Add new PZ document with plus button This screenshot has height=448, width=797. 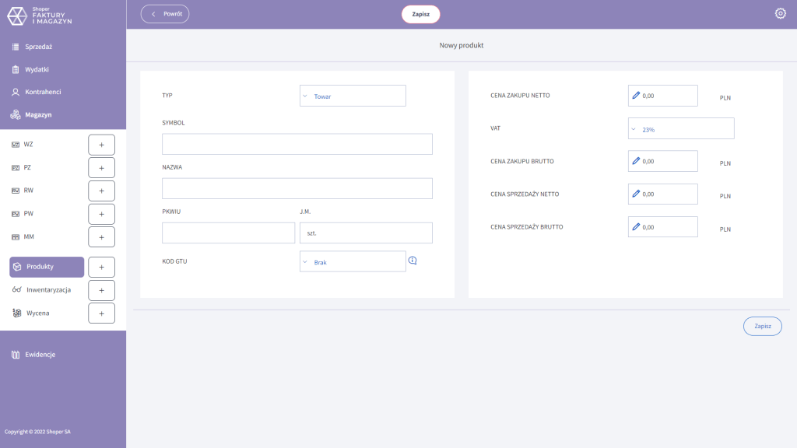click(101, 168)
